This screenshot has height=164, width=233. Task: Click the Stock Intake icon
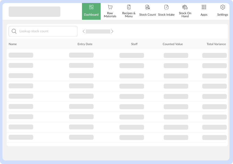coord(166,7)
